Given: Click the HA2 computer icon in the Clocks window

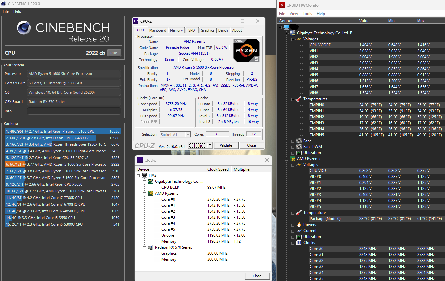Looking at the screenshot, I should tap(145, 175).
